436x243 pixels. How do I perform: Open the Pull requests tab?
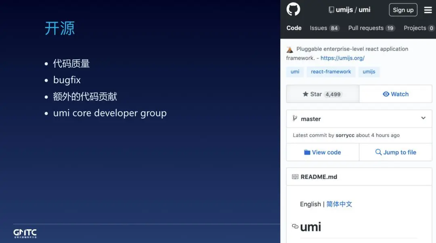pyautogui.click(x=371, y=28)
